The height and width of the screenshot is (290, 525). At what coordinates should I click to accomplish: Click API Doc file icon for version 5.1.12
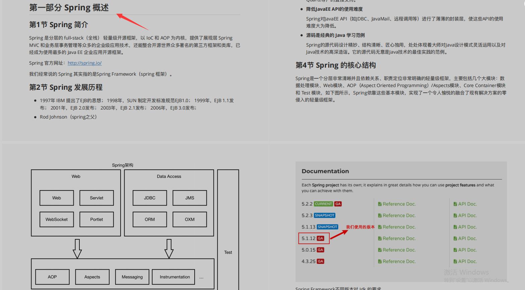click(455, 238)
